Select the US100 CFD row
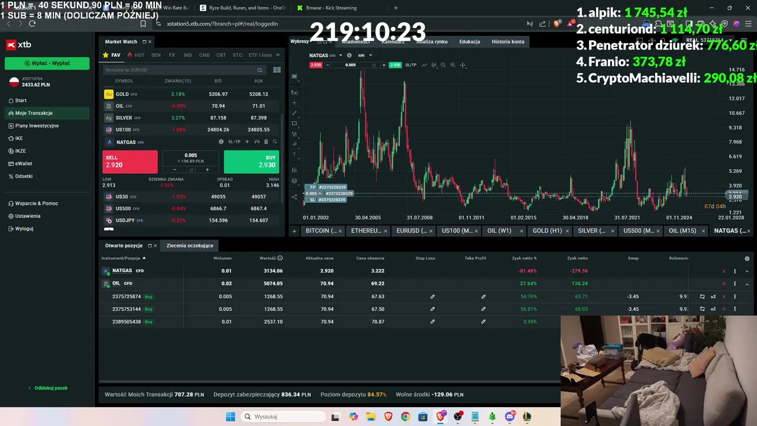This screenshot has height=426, width=757. pos(190,130)
